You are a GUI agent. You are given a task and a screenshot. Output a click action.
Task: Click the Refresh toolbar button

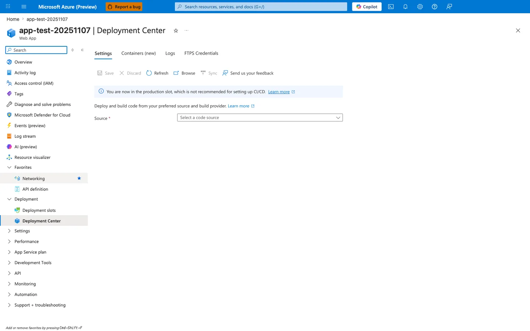coord(157,73)
